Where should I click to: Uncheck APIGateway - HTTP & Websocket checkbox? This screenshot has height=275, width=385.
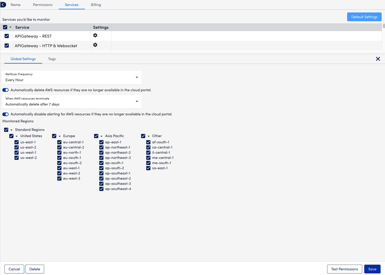click(7, 46)
